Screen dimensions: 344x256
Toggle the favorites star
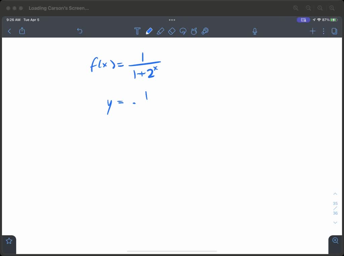click(x=8, y=241)
